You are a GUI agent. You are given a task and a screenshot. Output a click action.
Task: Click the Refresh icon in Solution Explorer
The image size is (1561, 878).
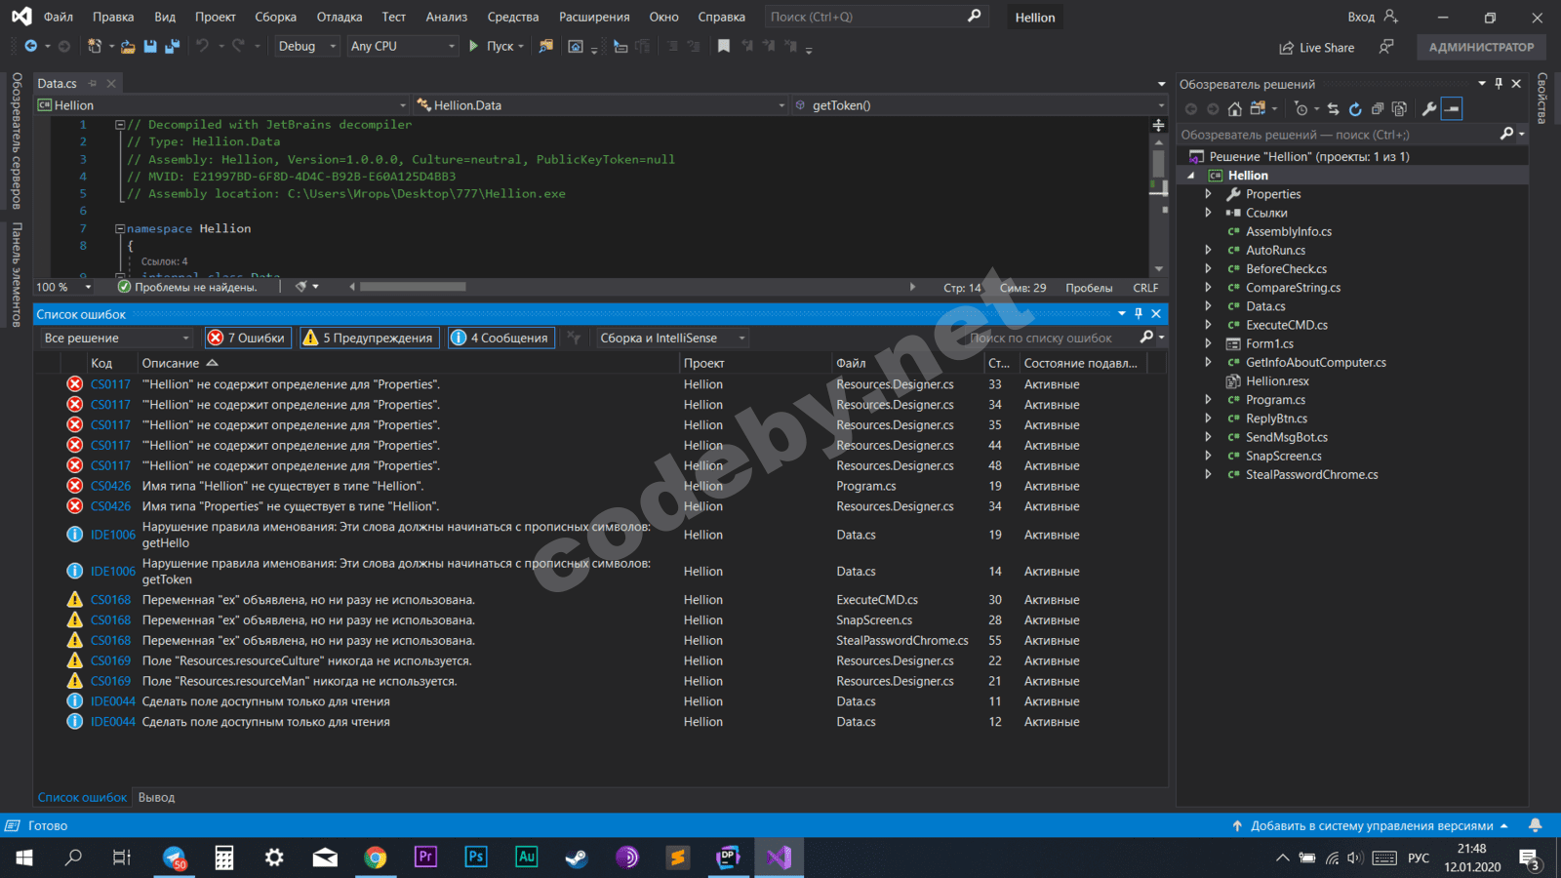pos(1355,109)
